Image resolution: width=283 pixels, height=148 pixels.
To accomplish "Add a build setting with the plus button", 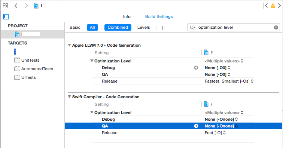I will point(162,28).
